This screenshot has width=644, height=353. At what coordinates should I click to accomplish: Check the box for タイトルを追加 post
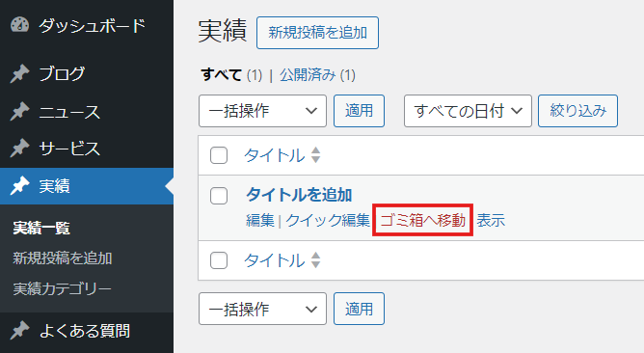point(219,196)
